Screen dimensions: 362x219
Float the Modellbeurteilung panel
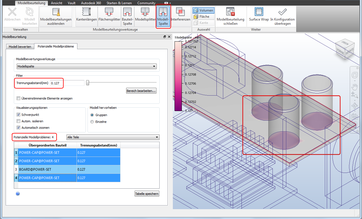point(165,37)
